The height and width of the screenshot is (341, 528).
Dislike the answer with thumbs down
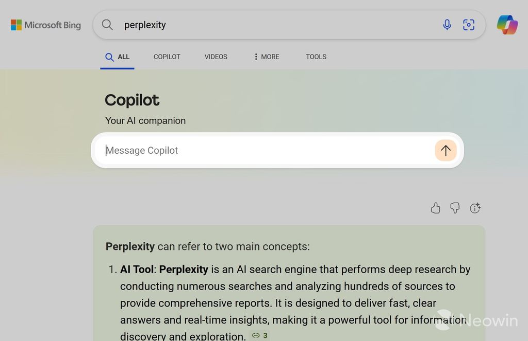(455, 208)
